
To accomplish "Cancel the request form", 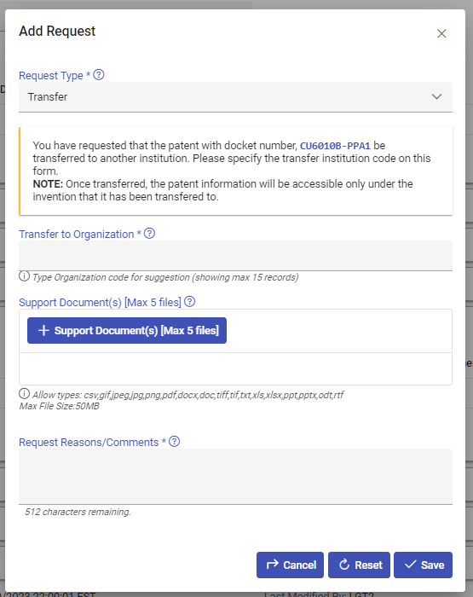I will point(290,565).
